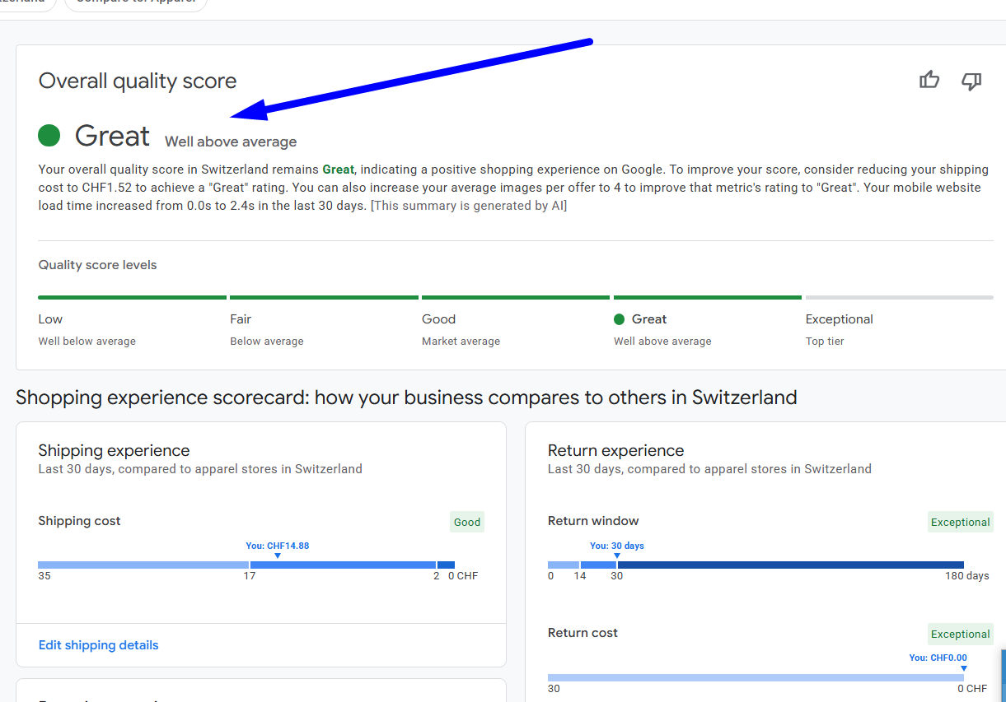Click the thumbs down feedback icon
This screenshot has width=1006, height=702.
coord(971,81)
